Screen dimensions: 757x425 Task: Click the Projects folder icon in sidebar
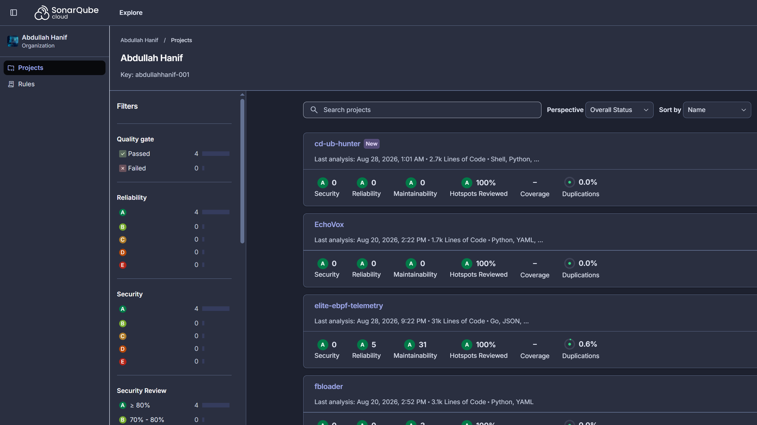click(11, 68)
